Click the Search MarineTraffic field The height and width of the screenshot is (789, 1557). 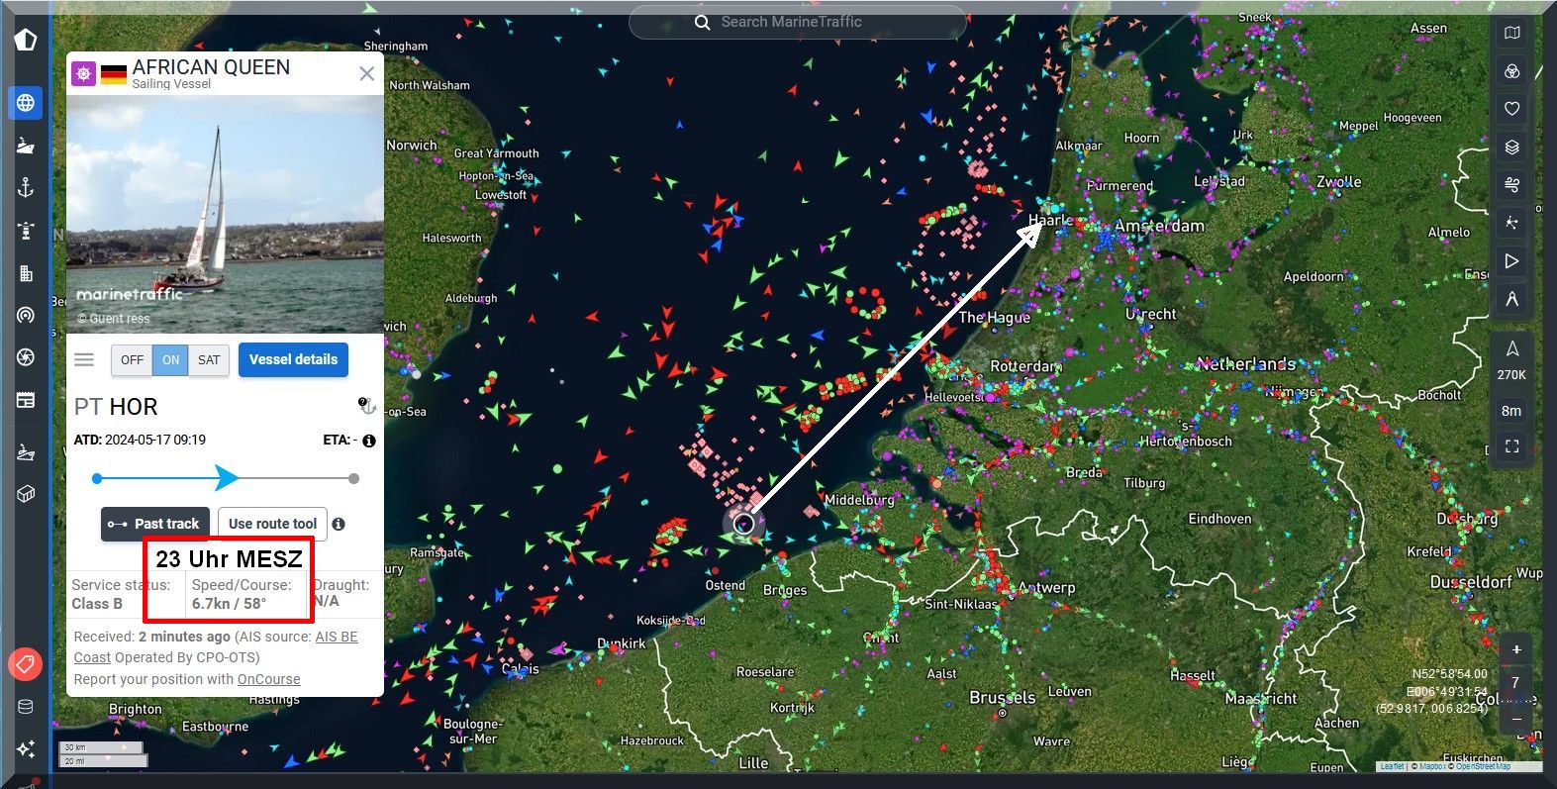tap(797, 22)
